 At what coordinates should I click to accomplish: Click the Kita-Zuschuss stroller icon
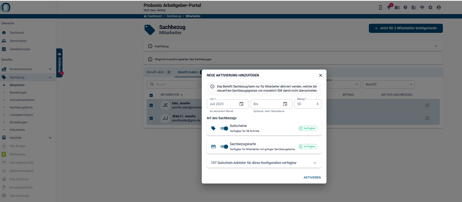point(4,179)
